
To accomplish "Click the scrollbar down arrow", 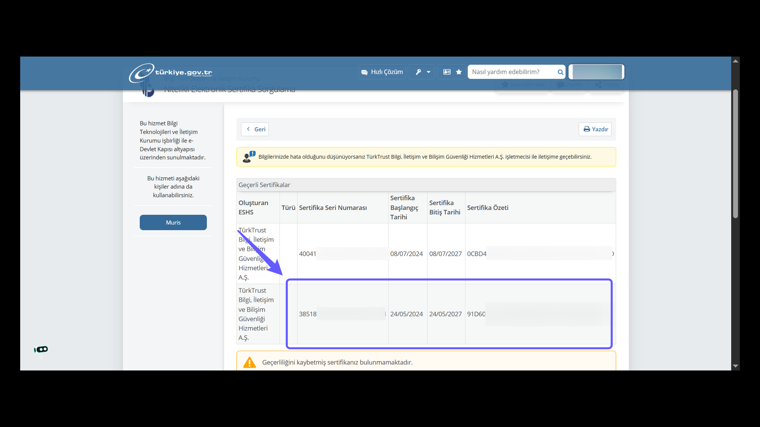I will coord(735,366).
